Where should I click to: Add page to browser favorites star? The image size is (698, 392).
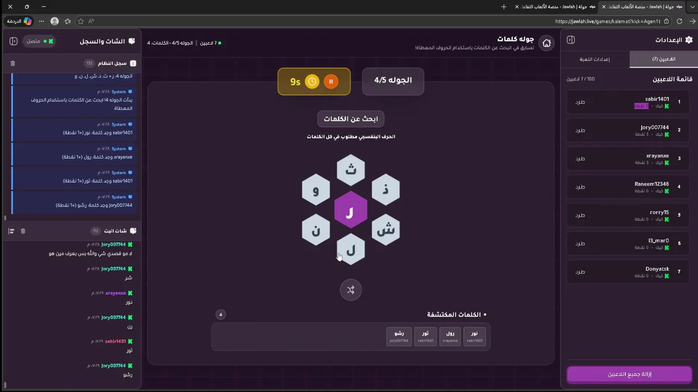[x=80, y=21]
